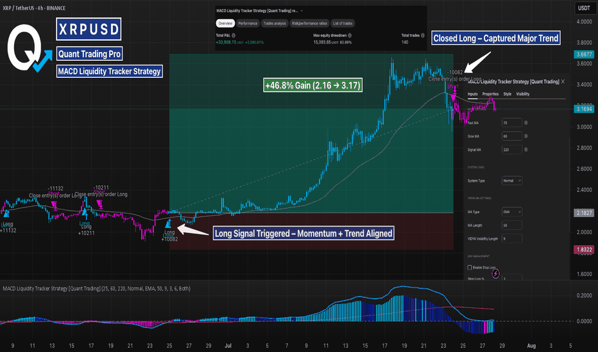Click the 4.0000 price axis label
The width and height of the screenshot is (598, 352).
click(584, 22)
